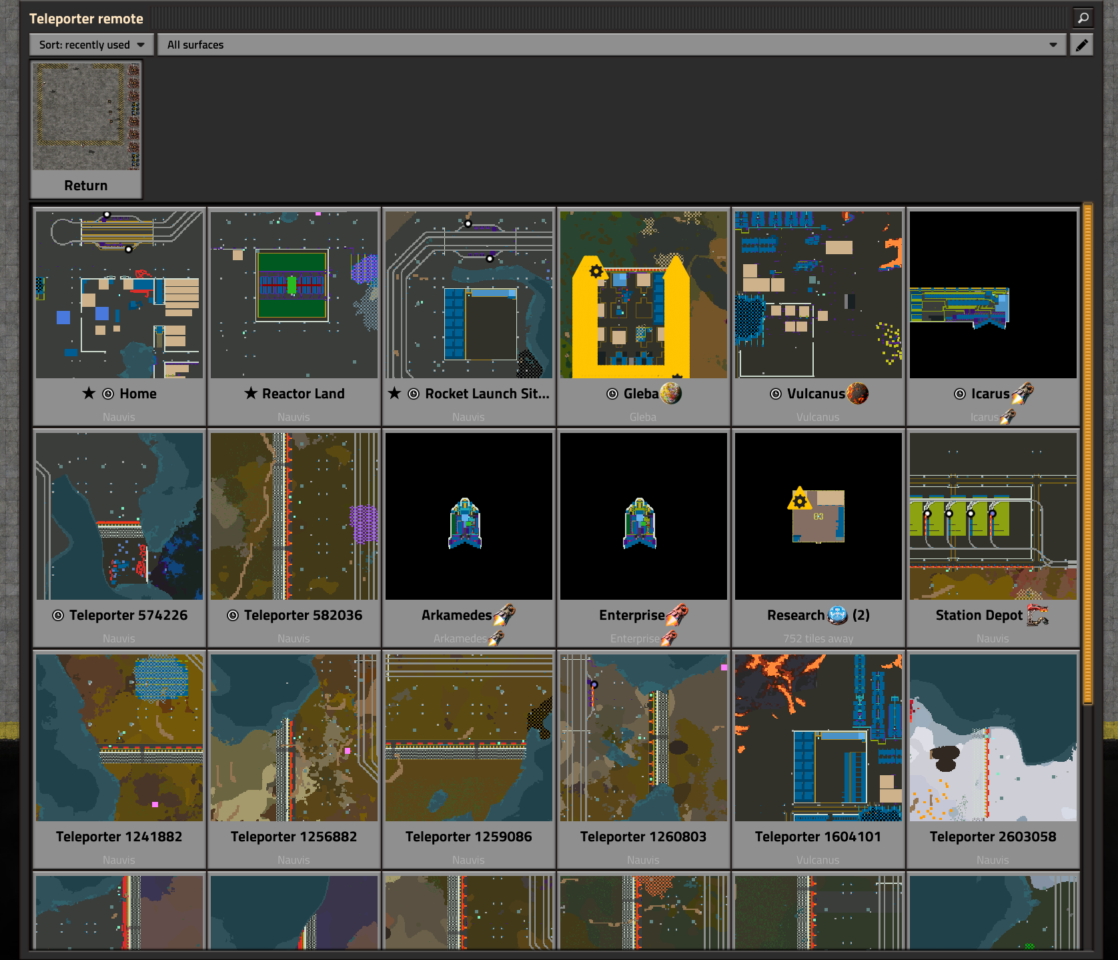Click the Gleba surface label under Gleba title
The height and width of the screenshot is (960, 1118).
click(643, 417)
